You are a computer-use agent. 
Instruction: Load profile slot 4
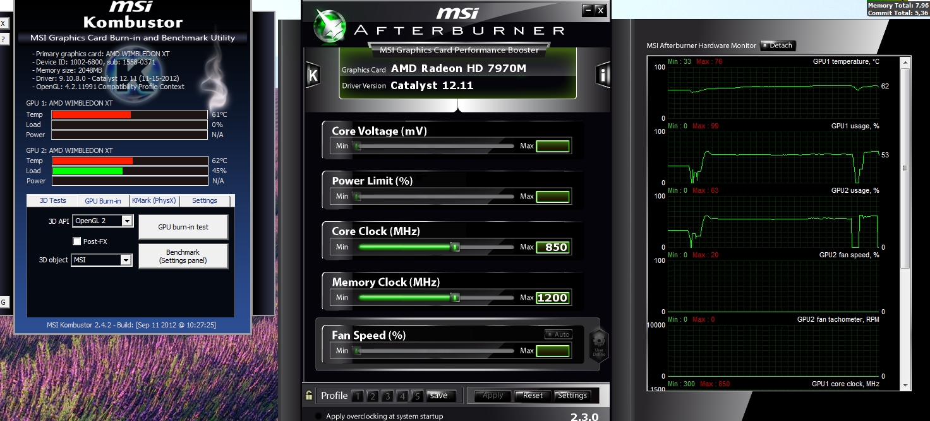click(402, 396)
